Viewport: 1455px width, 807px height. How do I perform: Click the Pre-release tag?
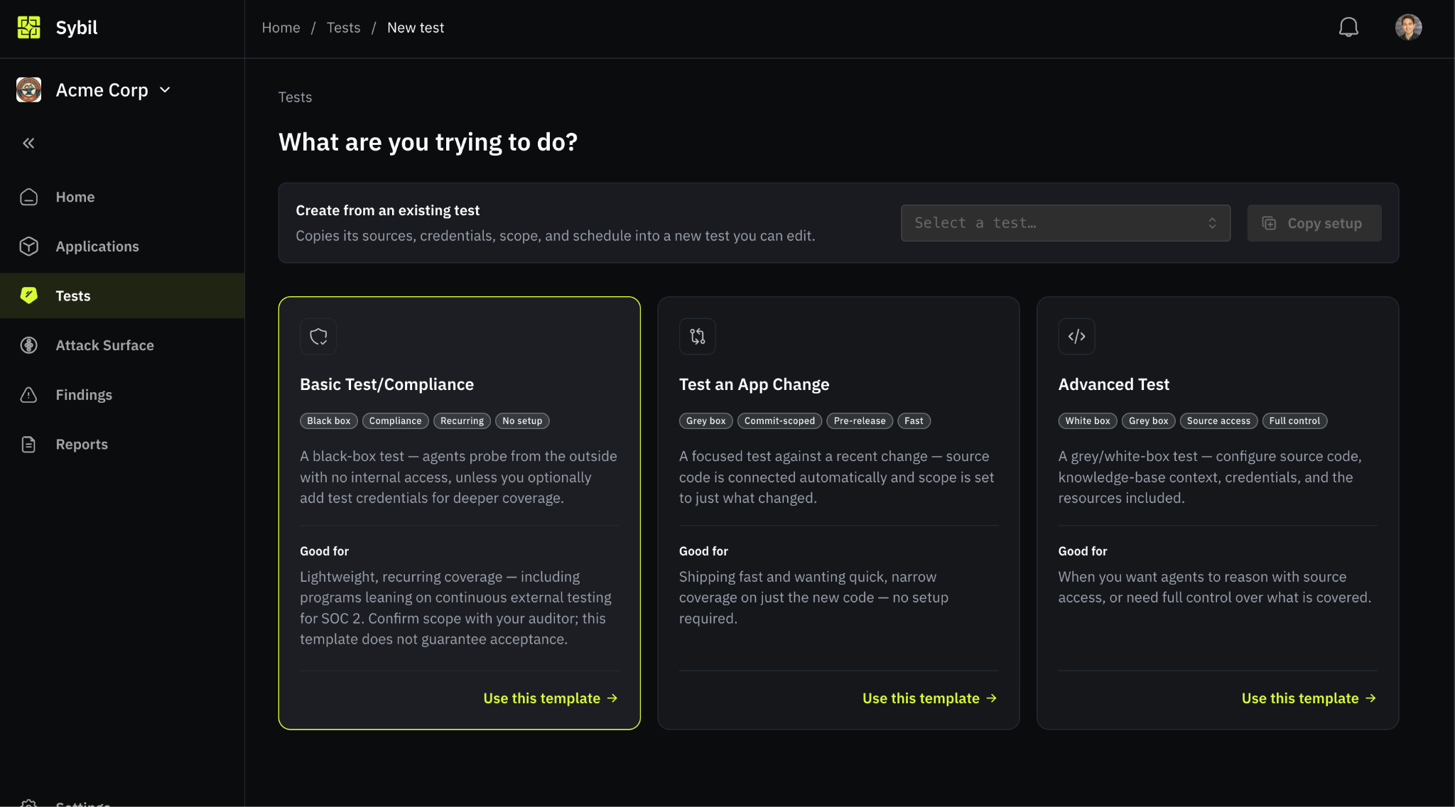coord(860,421)
